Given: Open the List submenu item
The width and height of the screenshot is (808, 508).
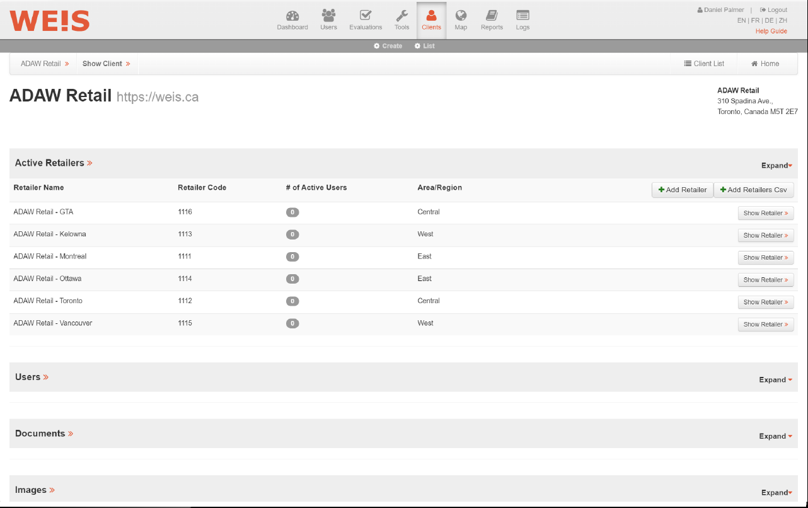Looking at the screenshot, I should point(425,46).
